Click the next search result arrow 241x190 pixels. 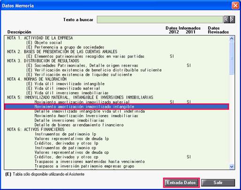(x=232, y=20)
